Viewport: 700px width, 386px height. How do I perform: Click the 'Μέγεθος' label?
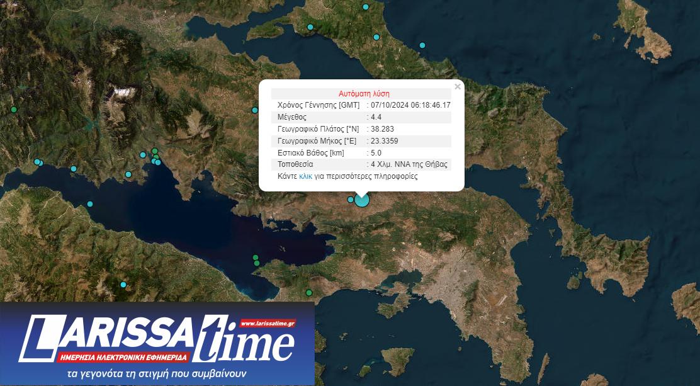(x=292, y=118)
